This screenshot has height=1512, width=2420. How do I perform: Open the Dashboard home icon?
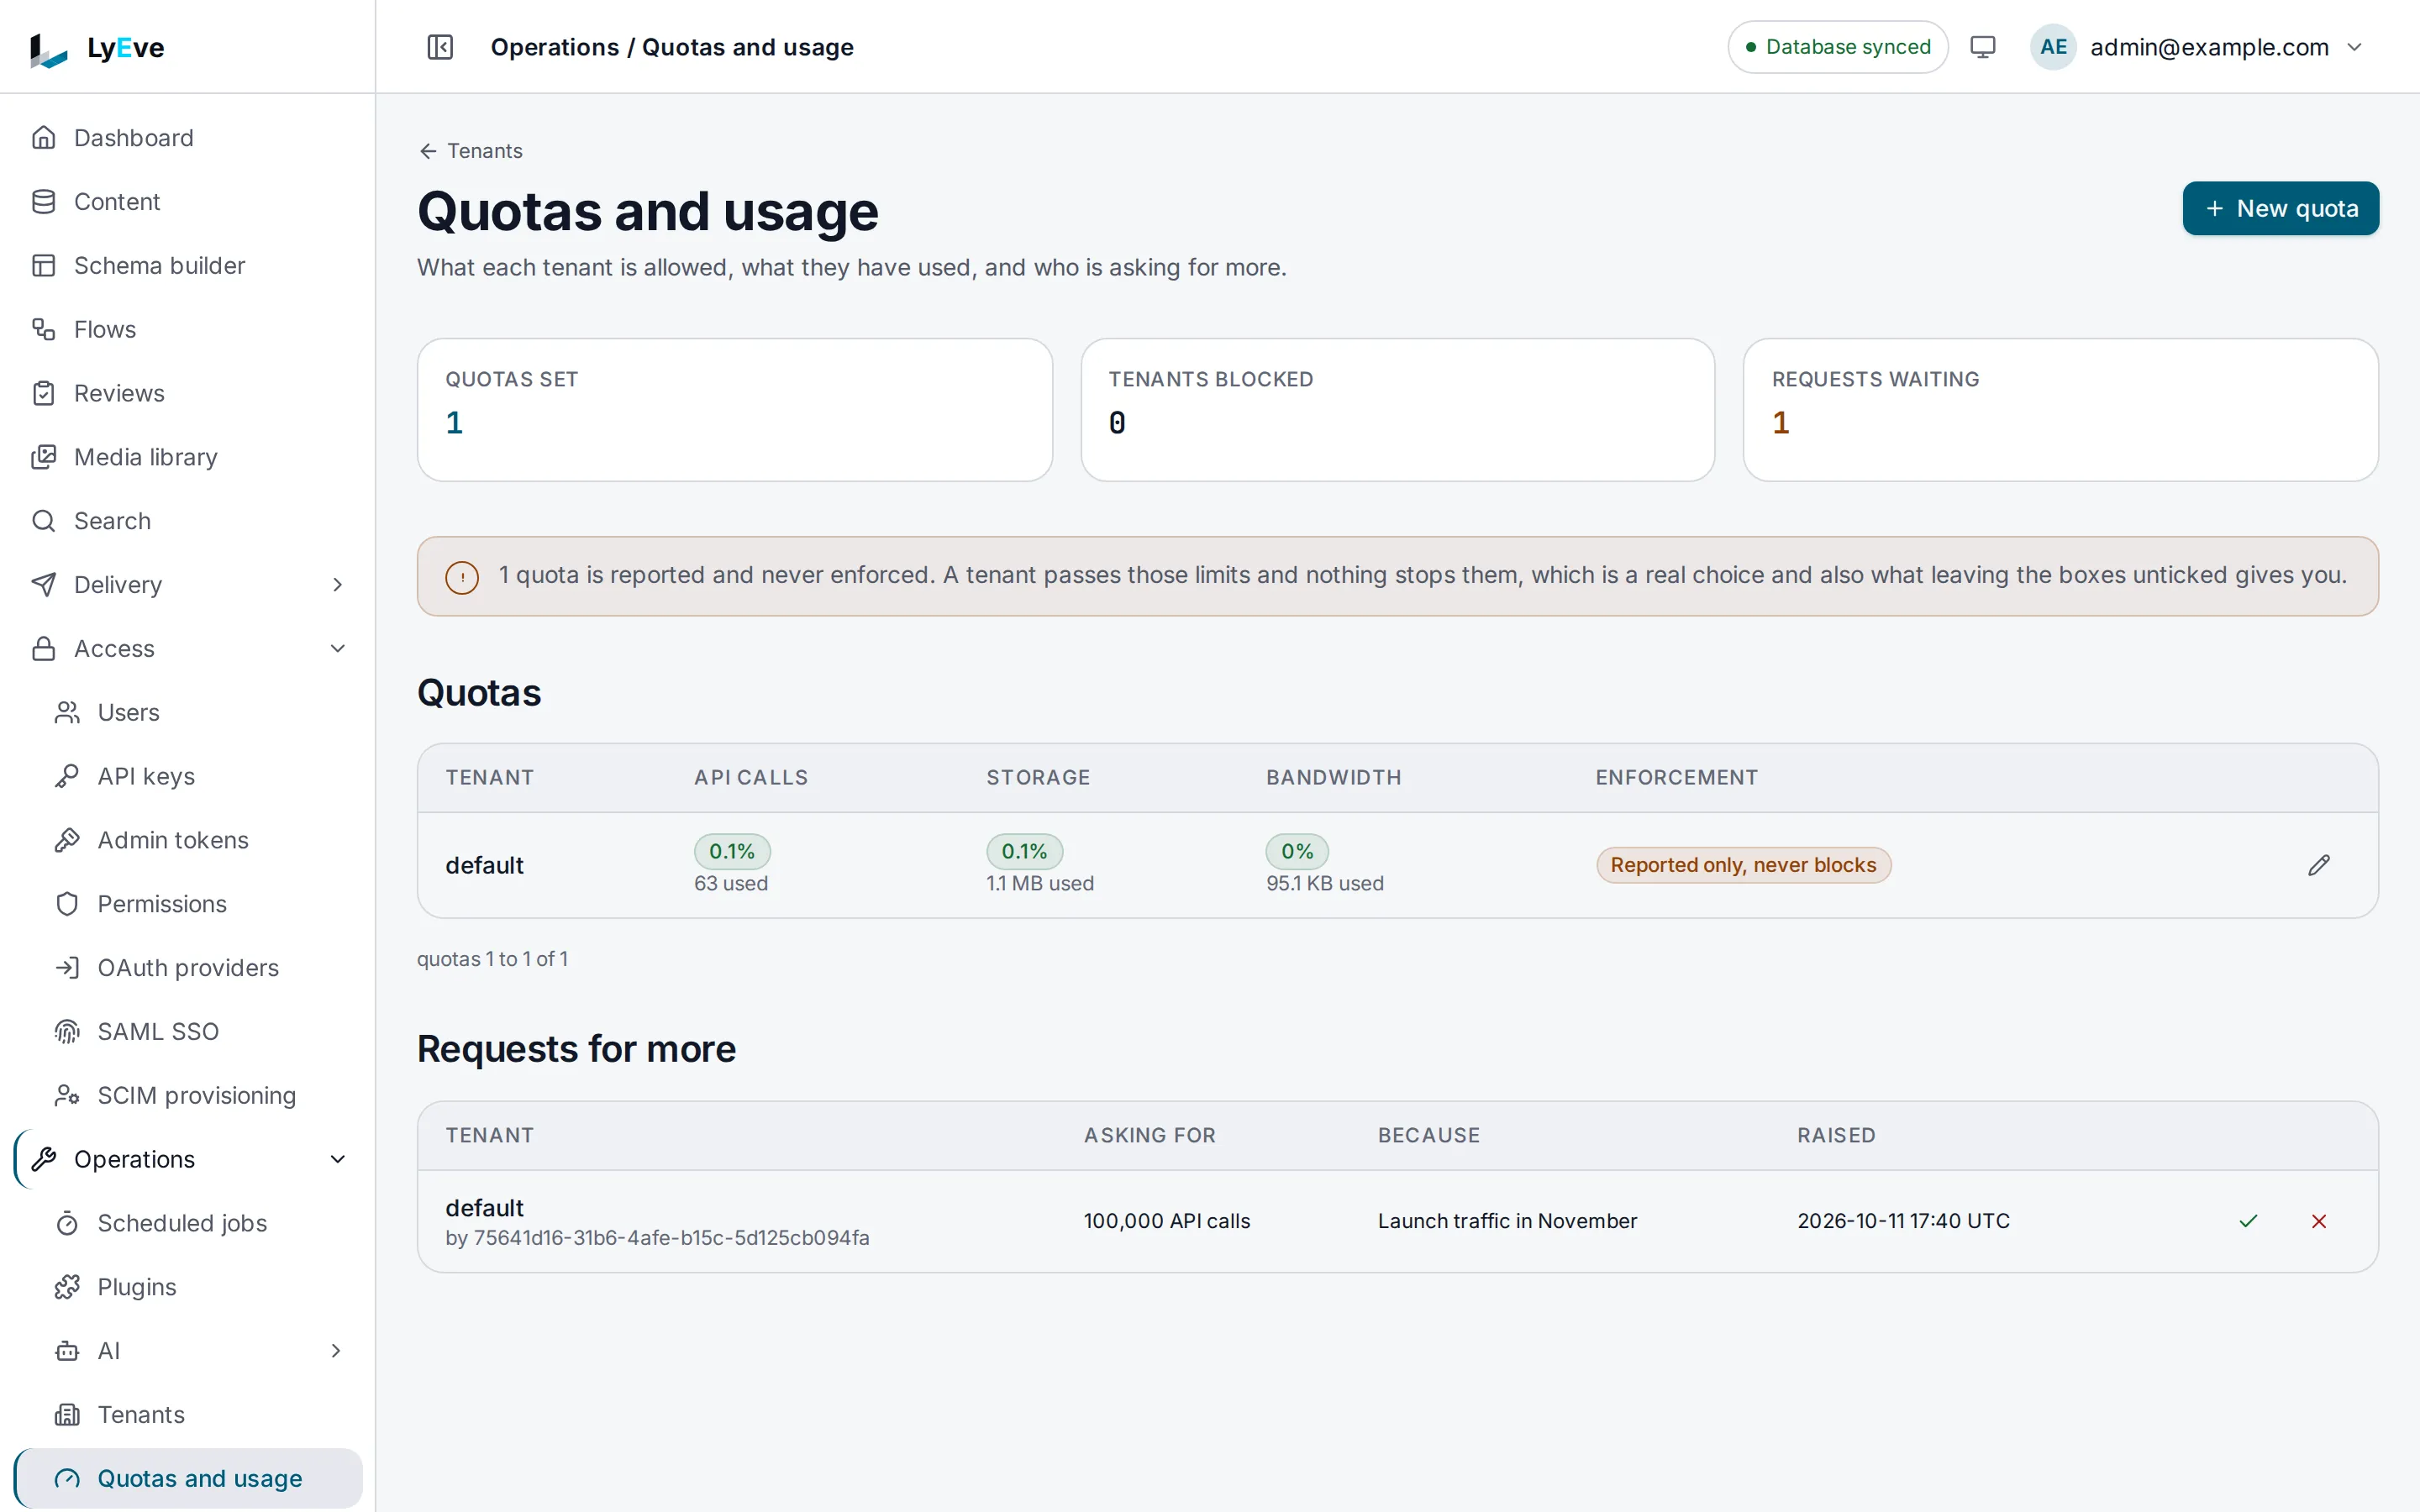43,137
